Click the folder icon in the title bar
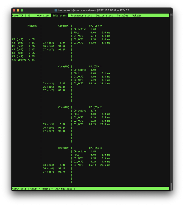 pos(56,10)
